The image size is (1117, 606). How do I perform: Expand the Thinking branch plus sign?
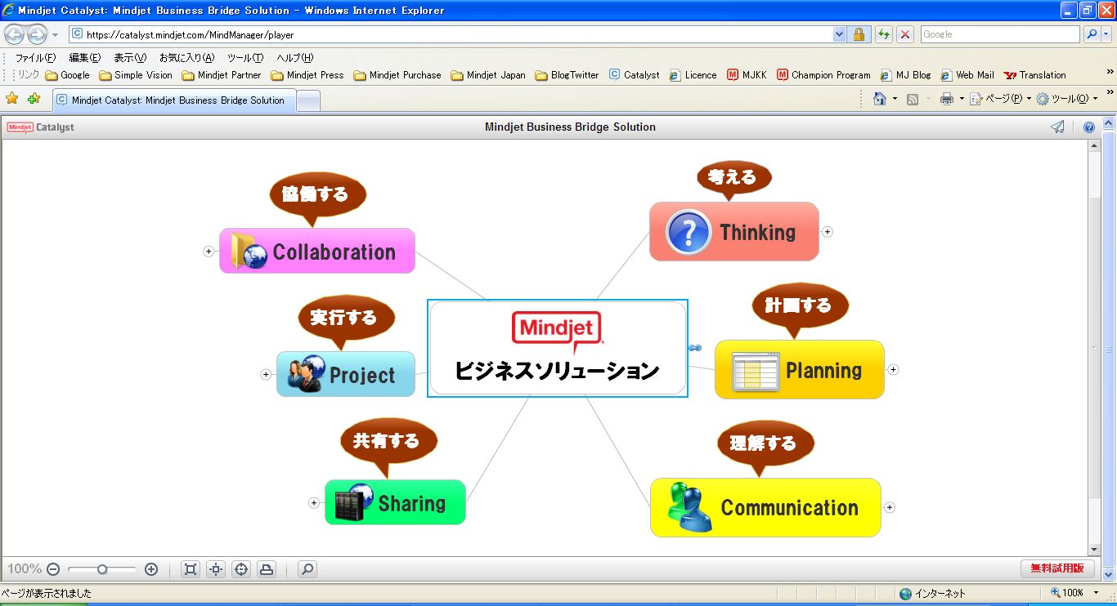pyautogui.click(x=828, y=232)
